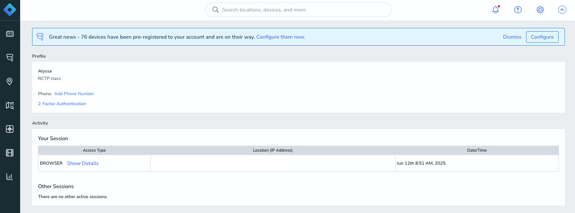Click the Add Phone Number link
Viewport: 575px width, 213px height.
click(74, 94)
